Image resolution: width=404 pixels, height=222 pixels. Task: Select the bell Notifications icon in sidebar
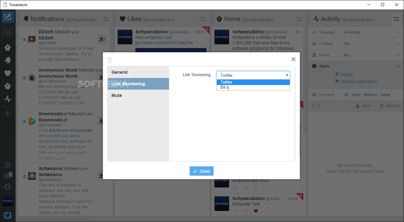[8, 60]
